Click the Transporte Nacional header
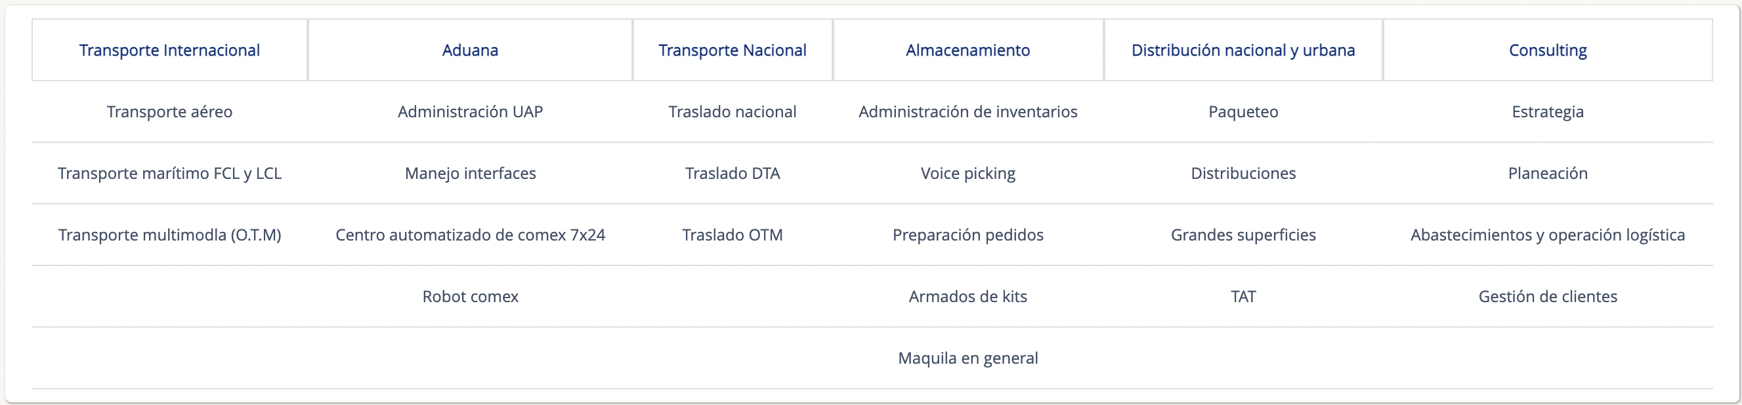 pos(733,50)
